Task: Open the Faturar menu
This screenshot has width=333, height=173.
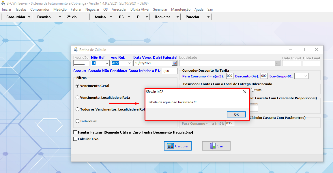Action: pos(76,9)
